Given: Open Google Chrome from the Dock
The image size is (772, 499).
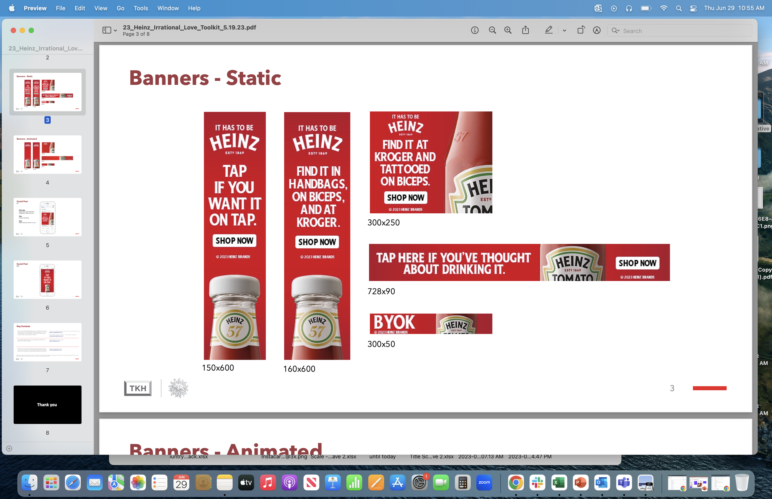Looking at the screenshot, I should (x=516, y=483).
